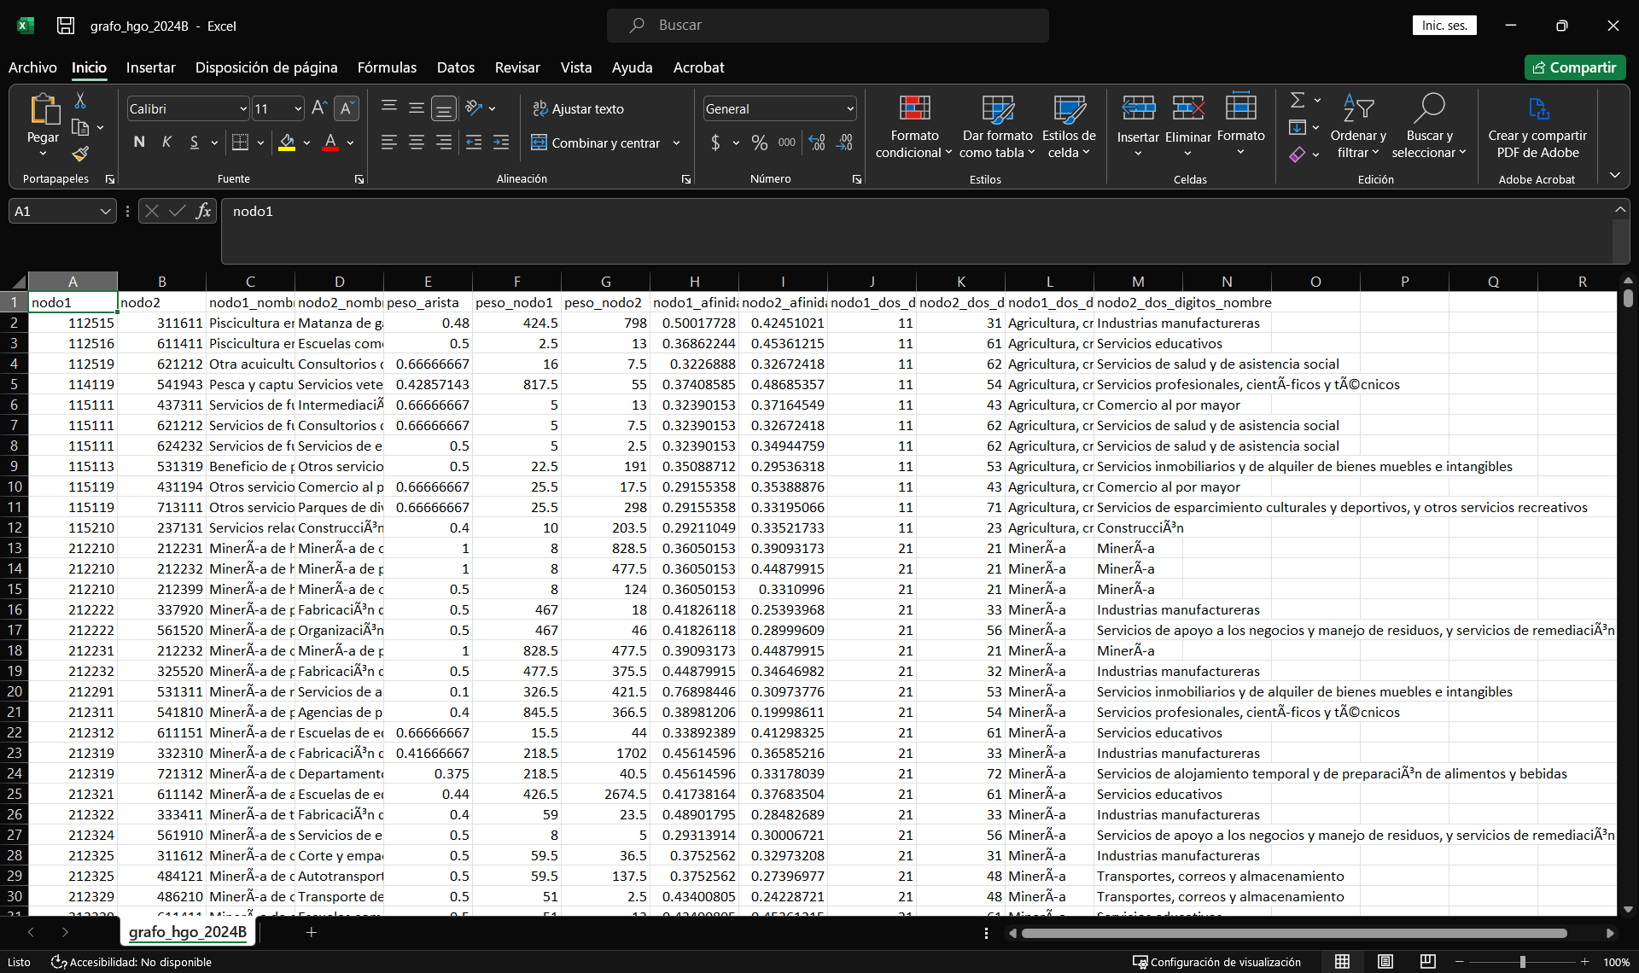Open the Name Box dropdown arrow

[x=105, y=212]
